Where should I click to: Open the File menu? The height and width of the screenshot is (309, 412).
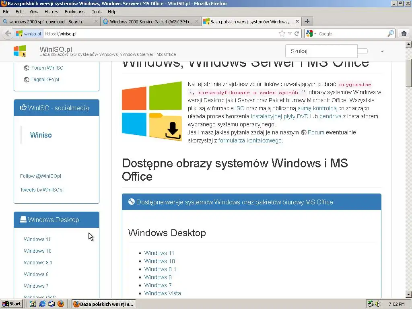(x=6, y=12)
